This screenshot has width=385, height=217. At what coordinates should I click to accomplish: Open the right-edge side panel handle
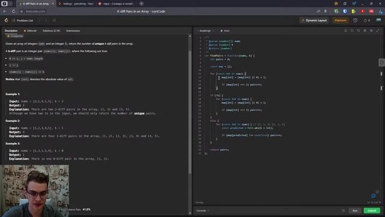[381, 63]
